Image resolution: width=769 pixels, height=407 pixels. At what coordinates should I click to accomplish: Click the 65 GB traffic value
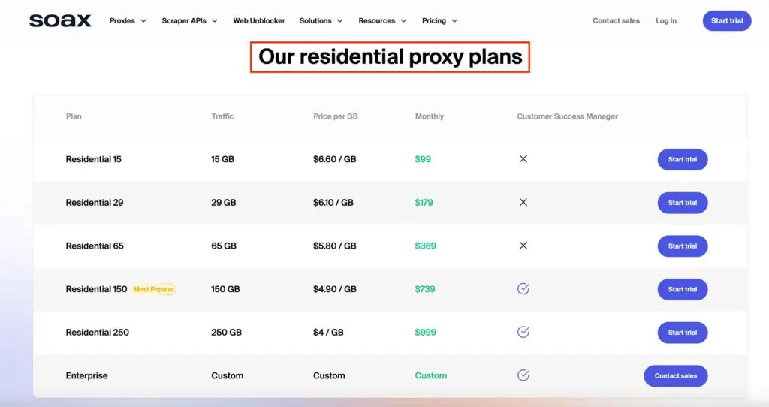pos(224,246)
